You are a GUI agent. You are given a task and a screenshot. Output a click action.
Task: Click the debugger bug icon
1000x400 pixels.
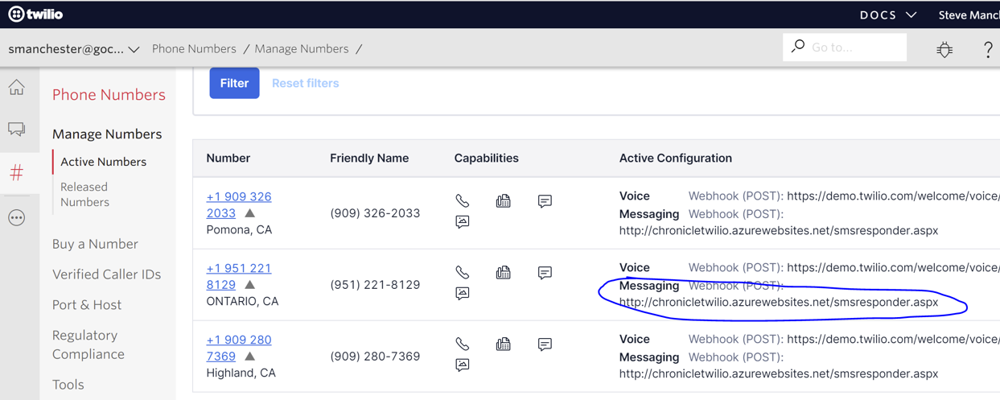(x=944, y=49)
